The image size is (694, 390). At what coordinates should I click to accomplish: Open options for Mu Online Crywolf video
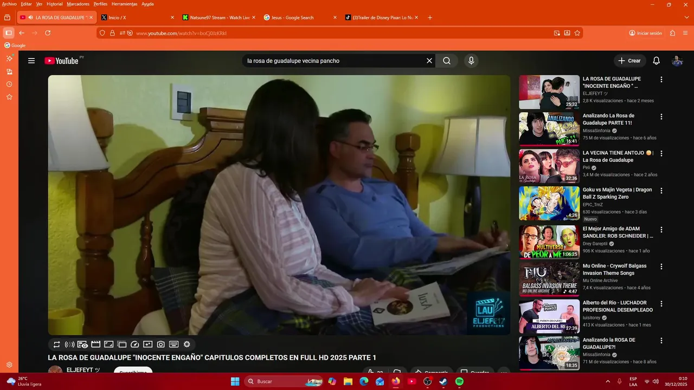[661, 266]
